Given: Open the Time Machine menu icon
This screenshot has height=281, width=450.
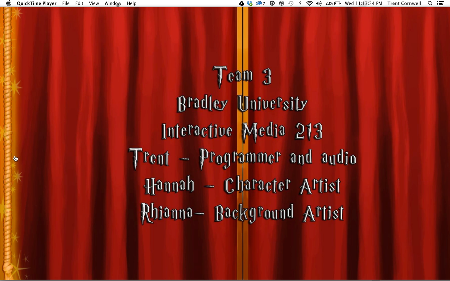Looking at the screenshot, I should point(291,3).
